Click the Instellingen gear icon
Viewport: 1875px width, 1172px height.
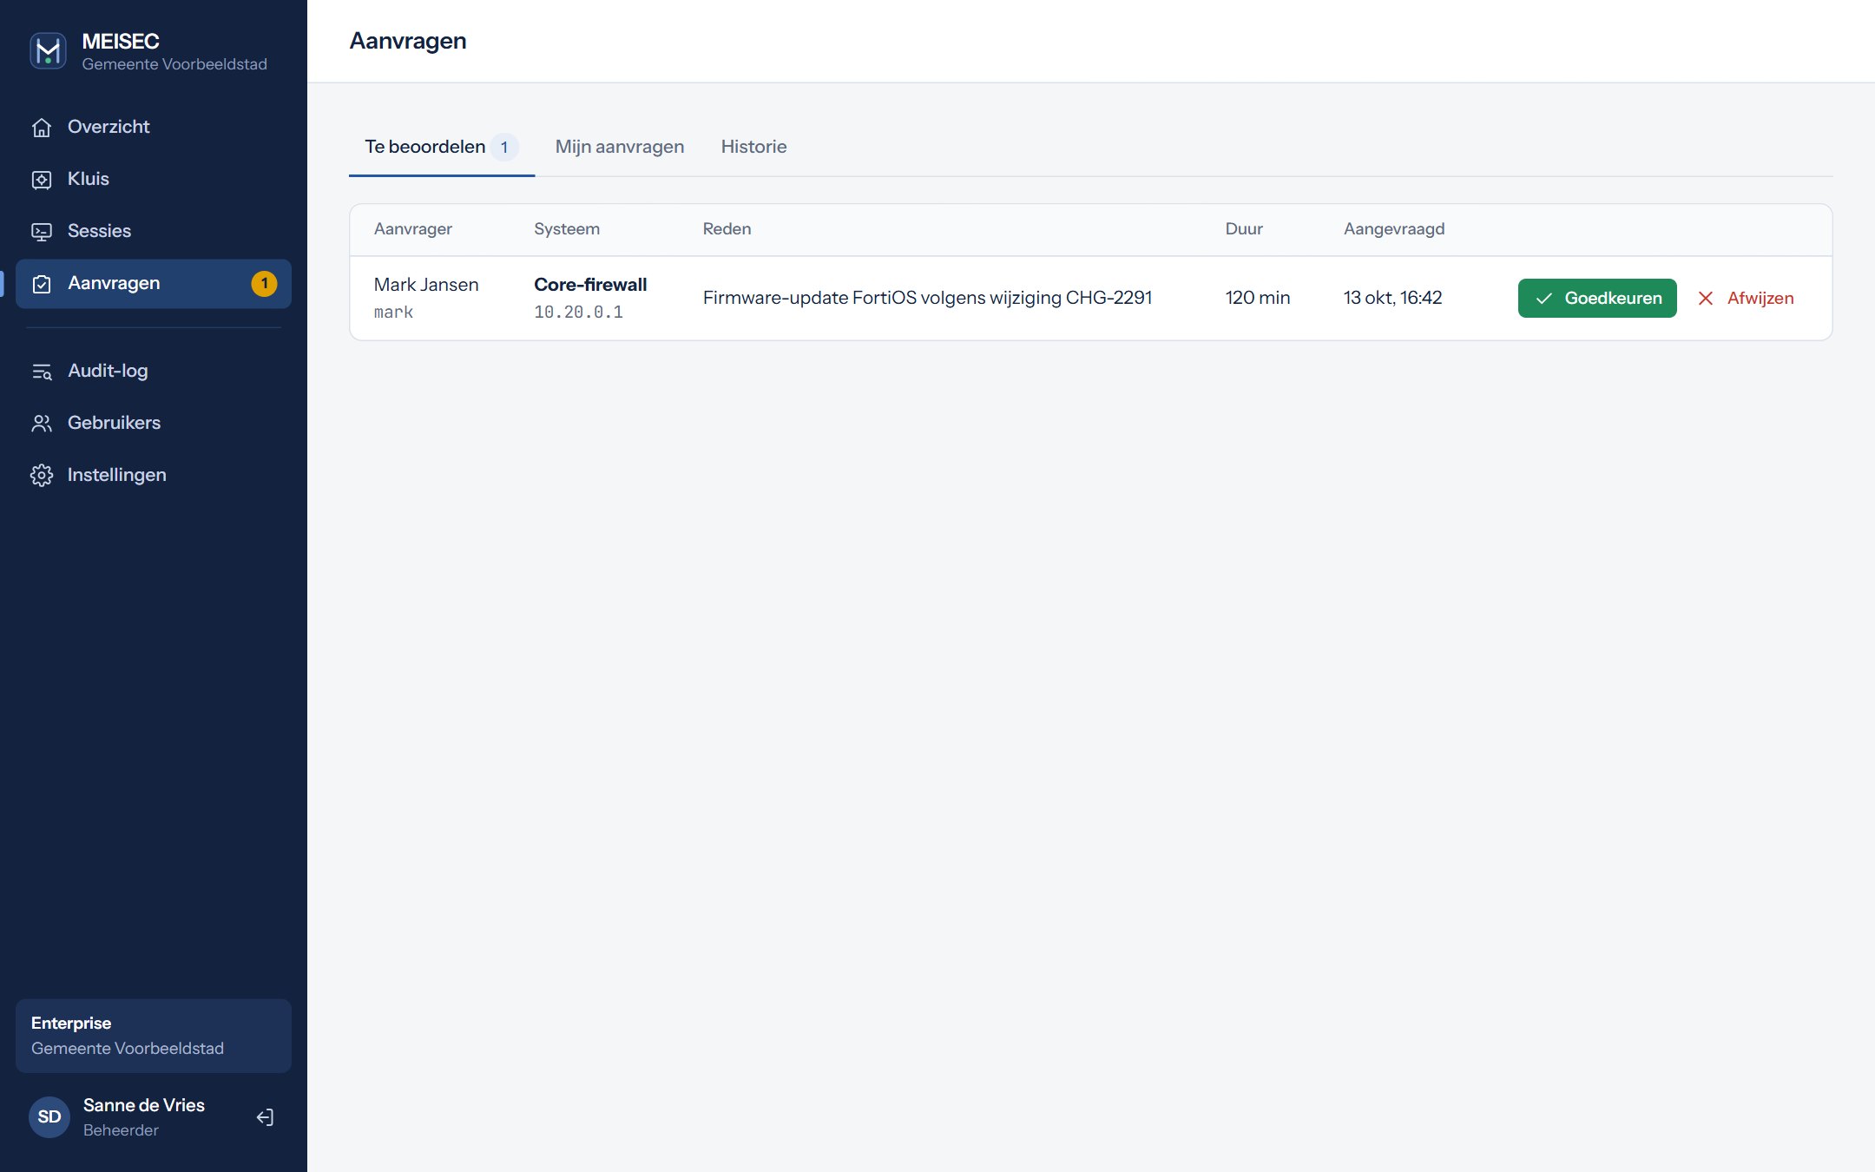[42, 476]
